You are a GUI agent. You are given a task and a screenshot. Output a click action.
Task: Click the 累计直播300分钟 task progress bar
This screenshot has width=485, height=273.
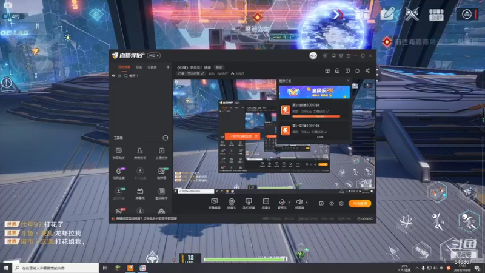(316, 116)
